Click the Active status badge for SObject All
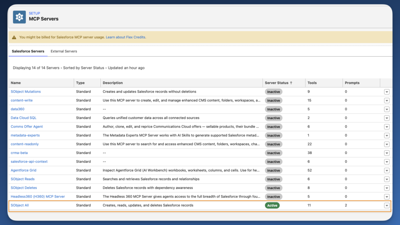400x225 pixels. (x=272, y=205)
